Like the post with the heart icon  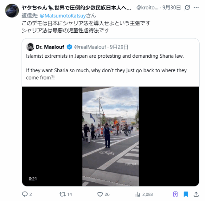(100, 194)
